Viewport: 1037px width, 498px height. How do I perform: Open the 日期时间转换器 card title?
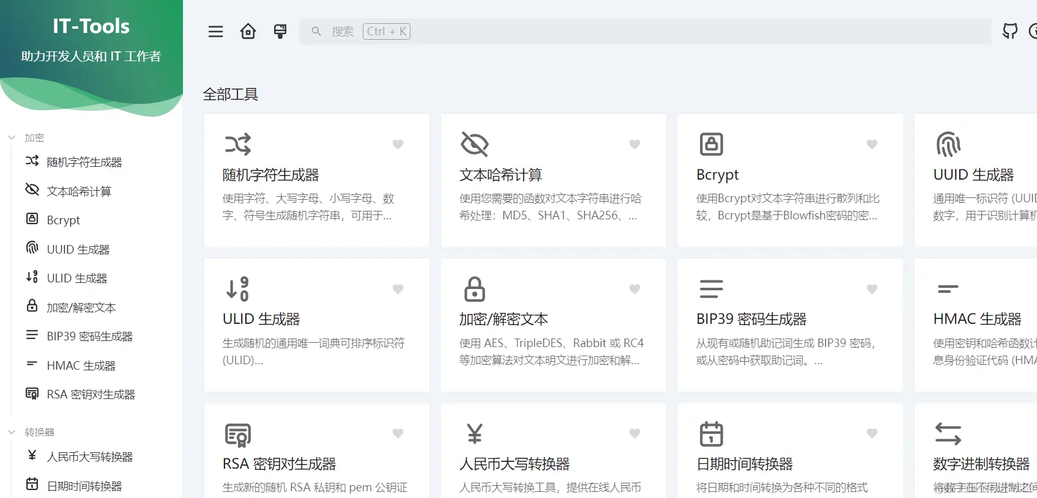(x=745, y=464)
